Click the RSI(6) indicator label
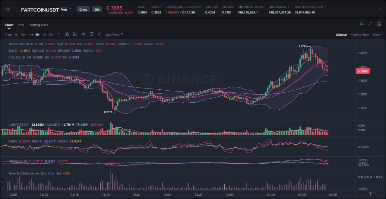 (13, 141)
